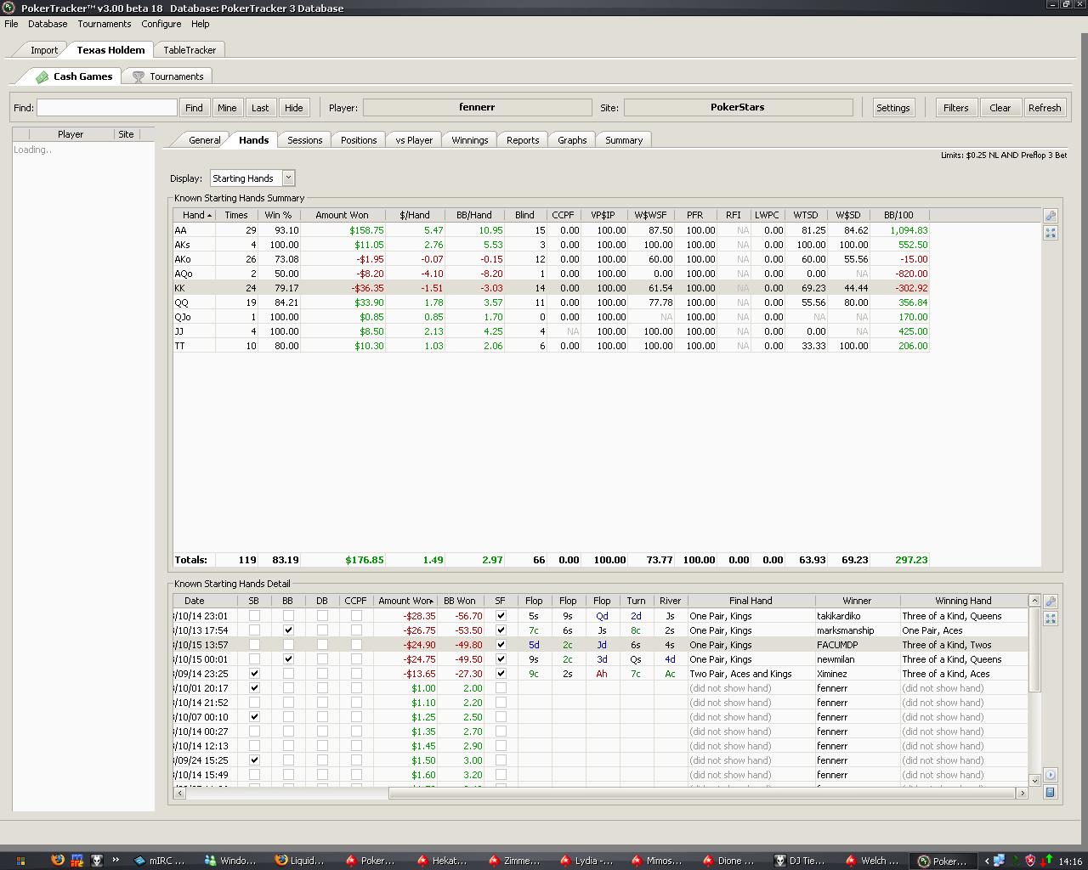Screen dimensions: 1088x870
Task: Click summary grid expand-arrows icon
Action: 1051,233
